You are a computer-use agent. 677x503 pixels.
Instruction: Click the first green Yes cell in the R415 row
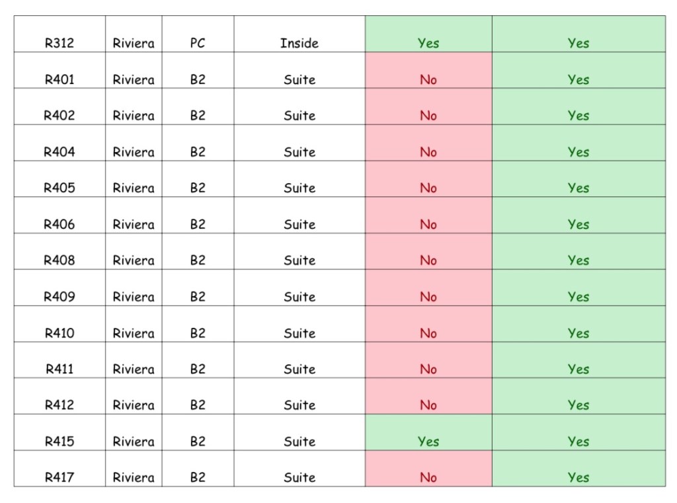pyautogui.click(x=428, y=442)
